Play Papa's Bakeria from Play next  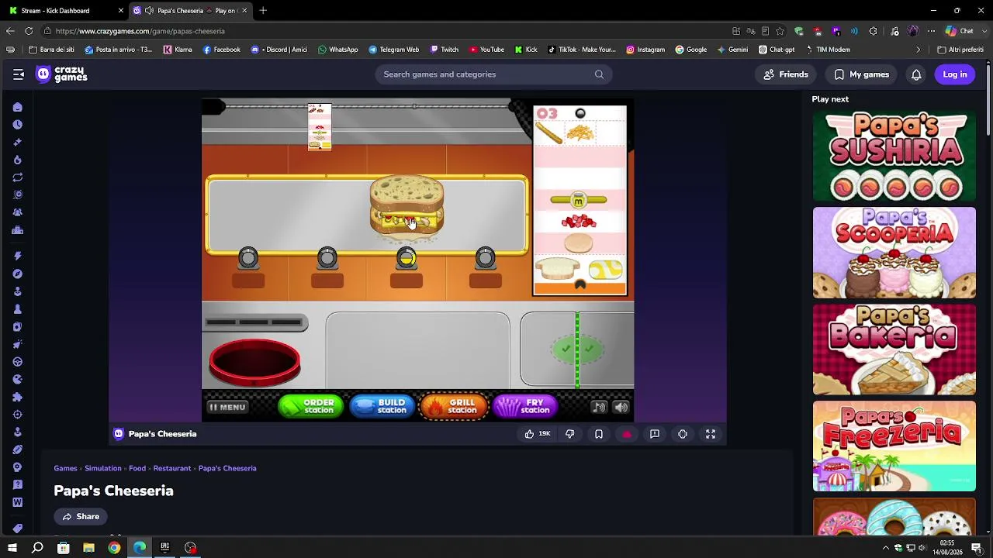tap(894, 350)
